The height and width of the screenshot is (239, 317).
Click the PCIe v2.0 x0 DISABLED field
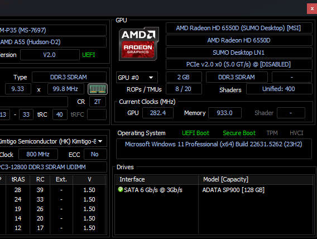tap(239, 64)
